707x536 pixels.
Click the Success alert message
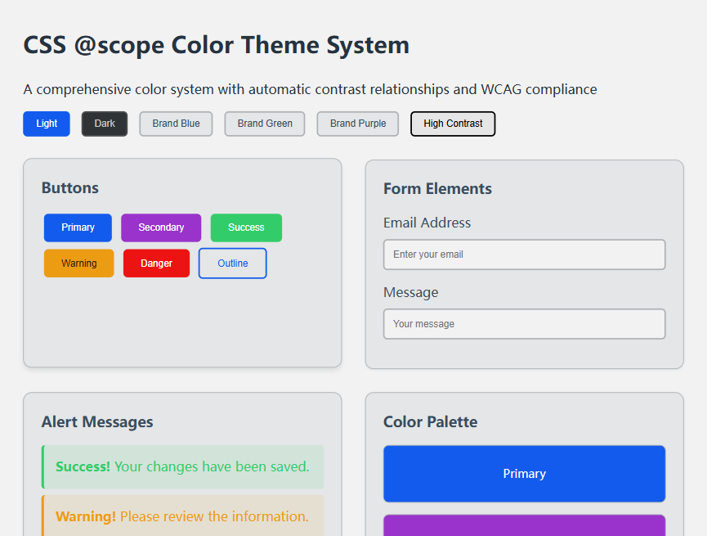click(x=183, y=467)
